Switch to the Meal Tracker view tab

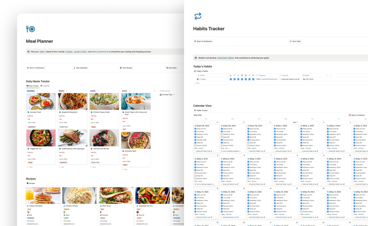(x=33, y=86)
